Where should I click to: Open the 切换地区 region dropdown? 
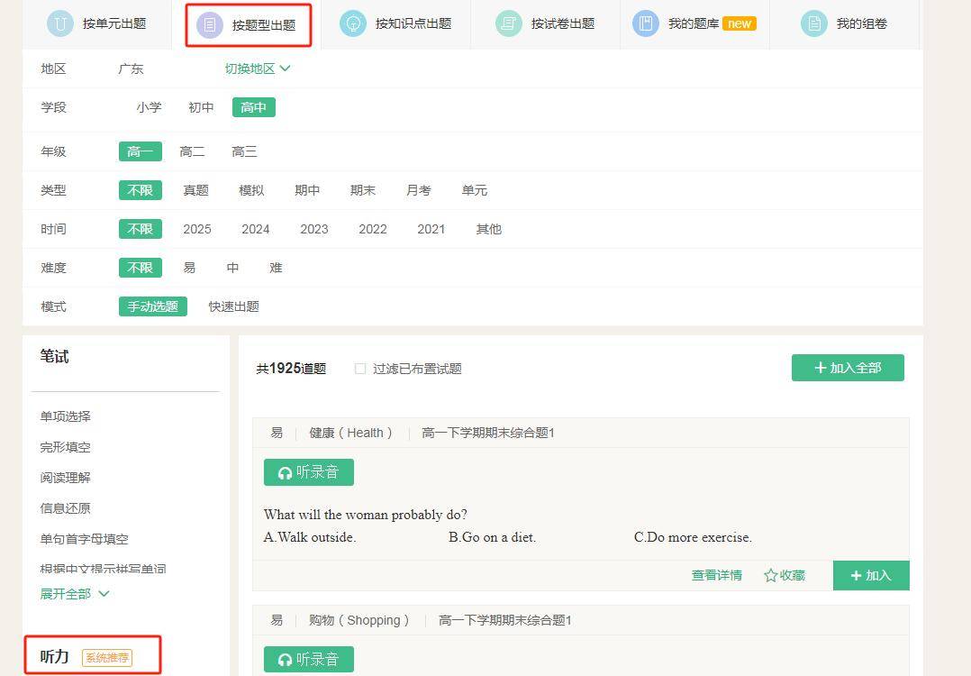coord(258,69)
